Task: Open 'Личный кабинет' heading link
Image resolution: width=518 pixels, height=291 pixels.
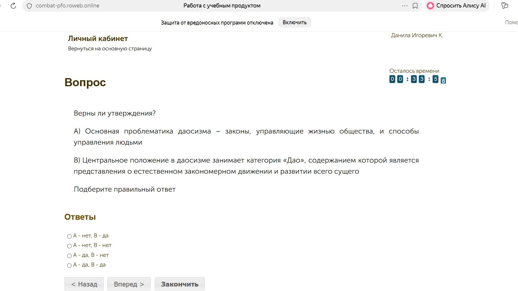Action: tap(98, 39)
